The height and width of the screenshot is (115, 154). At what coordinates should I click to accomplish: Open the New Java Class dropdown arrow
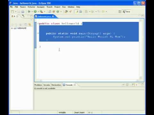[x=61, y=11]
